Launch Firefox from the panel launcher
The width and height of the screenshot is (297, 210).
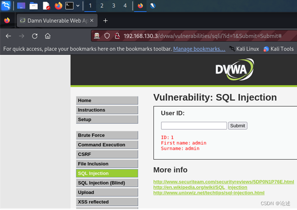pyautogui.click(x=58, y=6)
